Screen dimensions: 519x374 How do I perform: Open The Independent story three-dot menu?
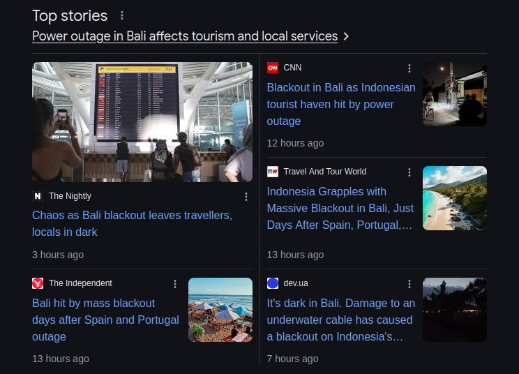[x=175, y=284]
